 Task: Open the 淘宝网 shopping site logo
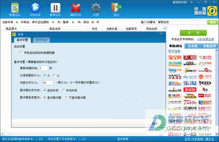point(175,57)
